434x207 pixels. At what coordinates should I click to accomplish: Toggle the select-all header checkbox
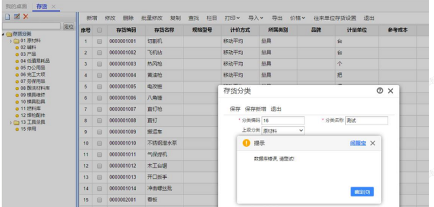pyautogui.click(x=100, y=30)
